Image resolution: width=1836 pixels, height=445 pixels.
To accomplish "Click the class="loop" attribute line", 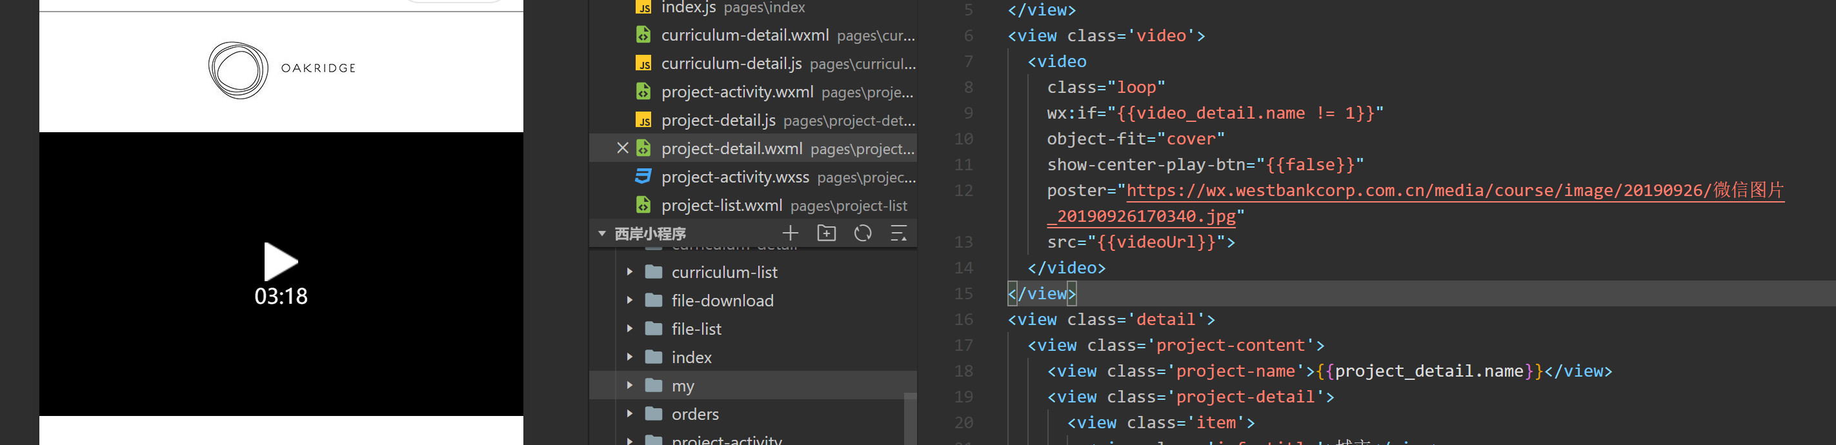I will [1105, 88].
